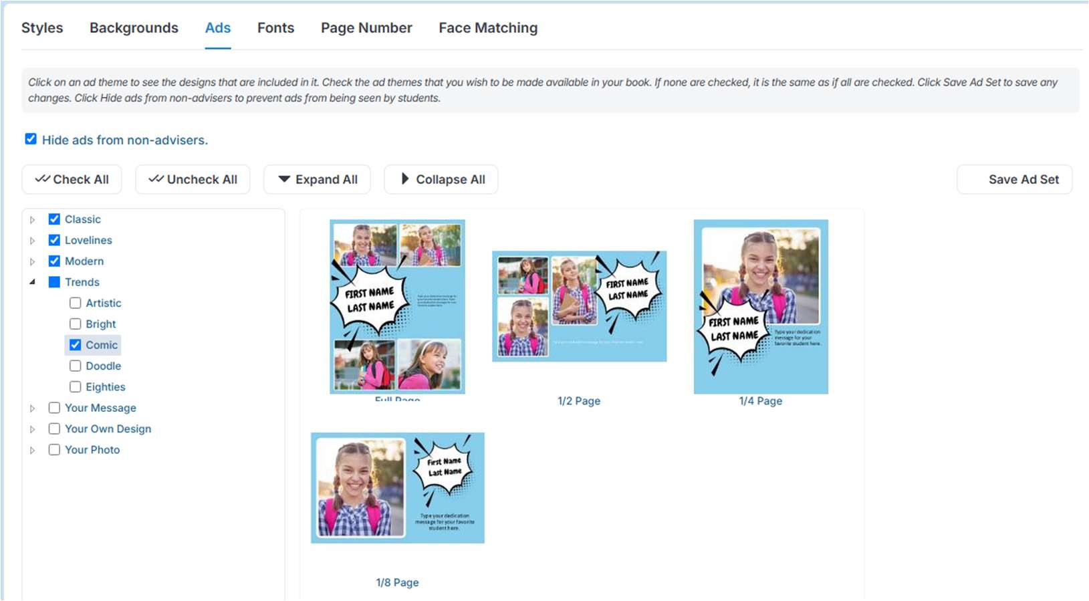This screenshot has height=601, width=1089.
Task: Toggle the Trends theme checkbox
Action: [x=55, y=282]
